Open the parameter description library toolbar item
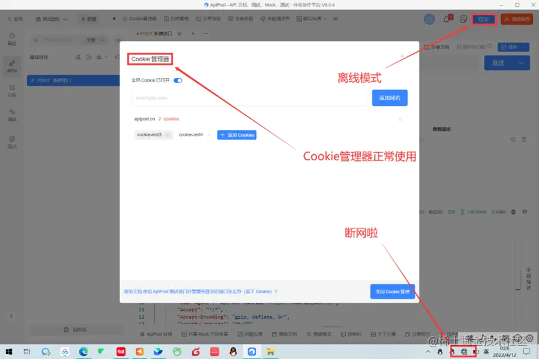This screenshot has height=359, width=539. coord(275,19)
